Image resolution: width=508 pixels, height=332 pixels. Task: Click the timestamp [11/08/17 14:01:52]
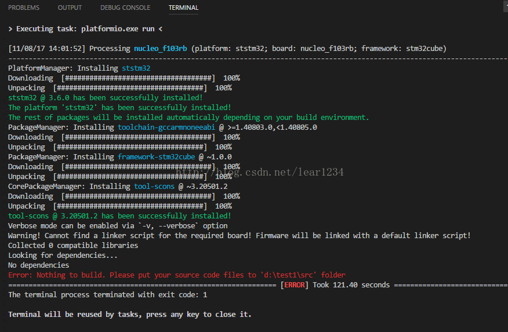pyautogui.click(x=46, y=49)
